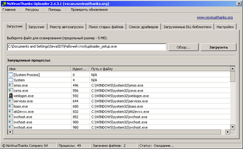This screenshot has width=243, height=149.
Task: Switch to the first Загрузчик tab
Action: (15, 26)
